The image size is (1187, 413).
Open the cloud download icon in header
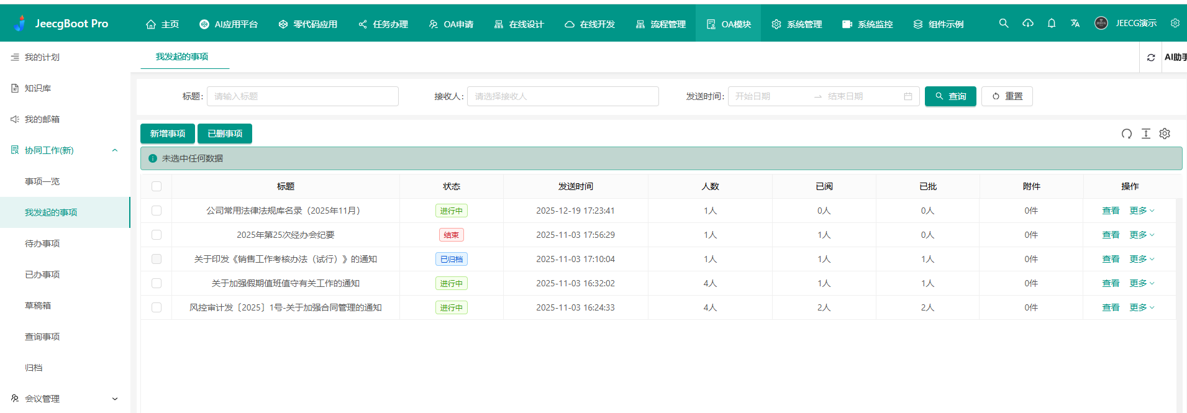[x=1028, y=24]
